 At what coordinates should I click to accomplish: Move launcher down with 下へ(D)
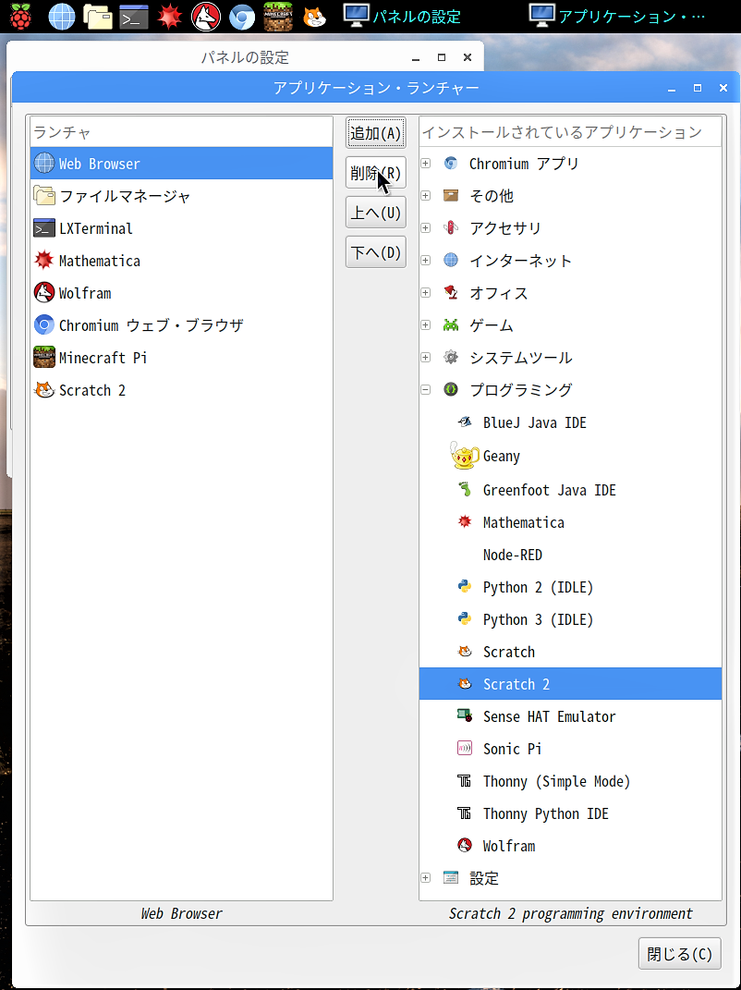tap(375, 252)
